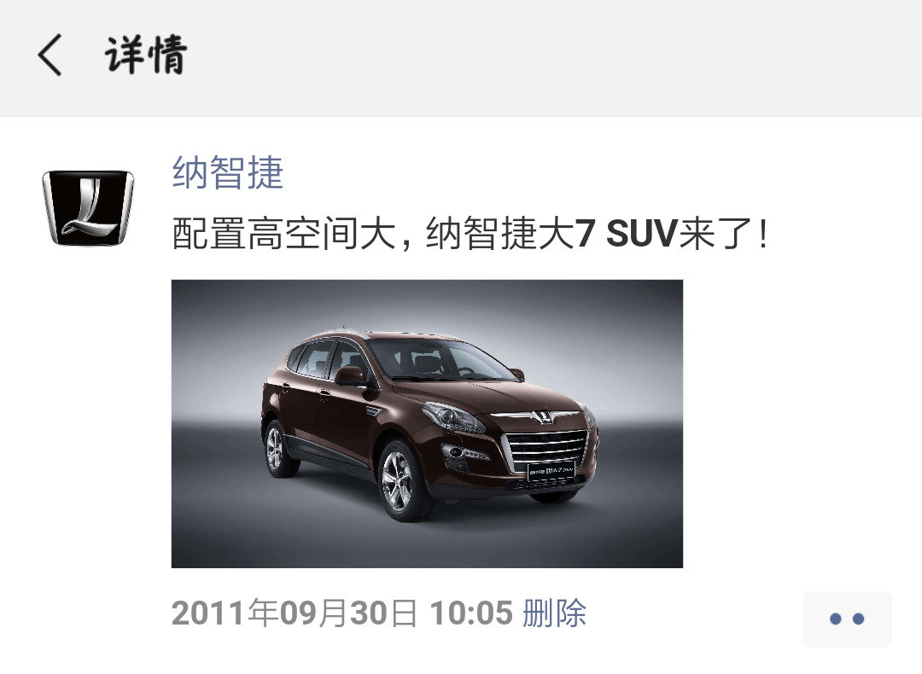922x674 pixels.
Task: Open the brown SUV photo thumbnail
Action: [x=427, y=424]
